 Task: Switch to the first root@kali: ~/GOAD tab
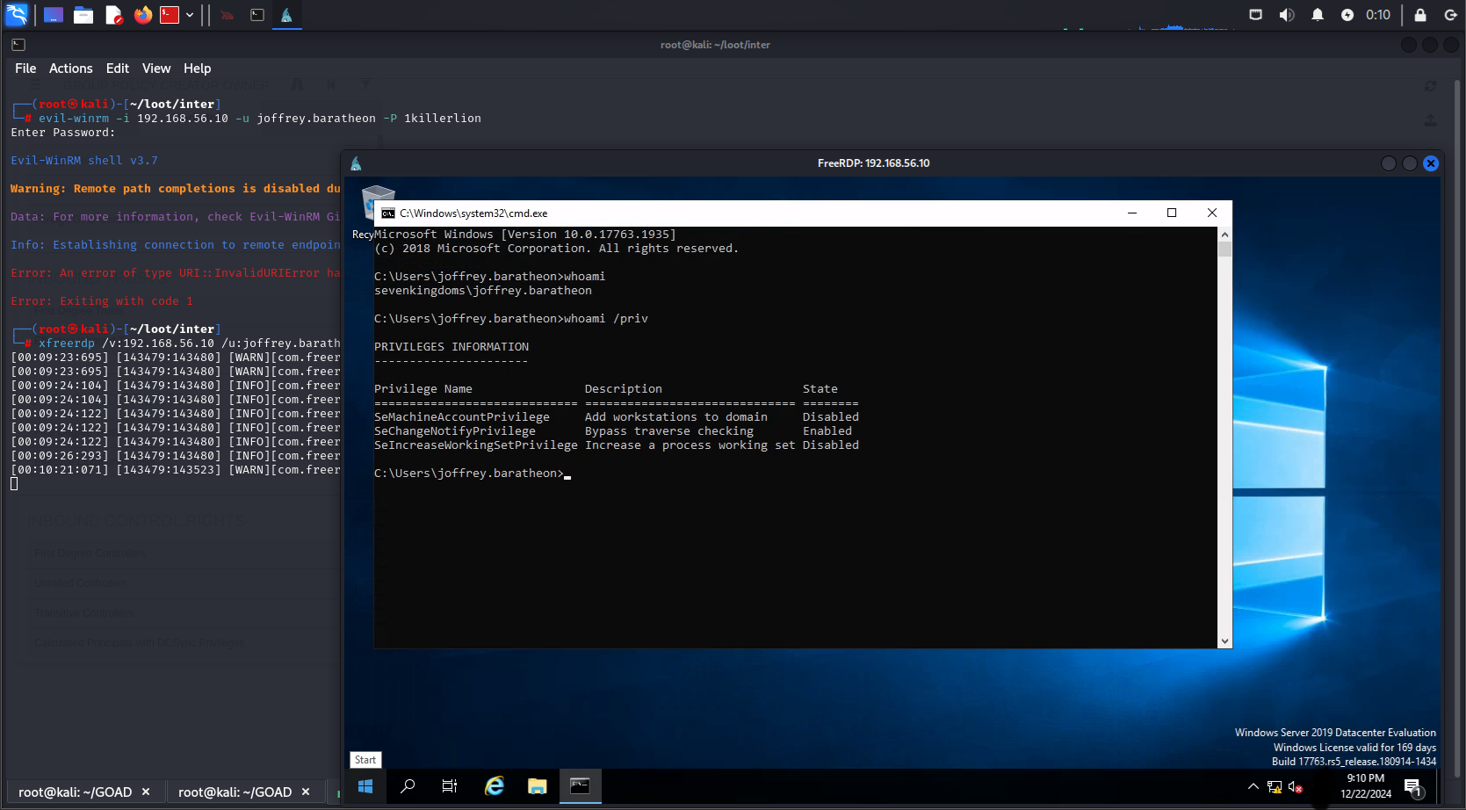point(75,792)
